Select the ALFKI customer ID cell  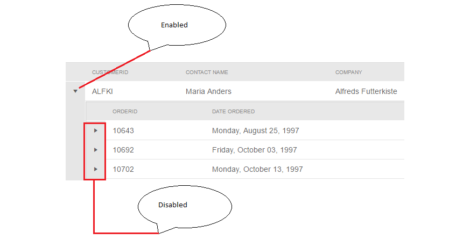[102, 91]
